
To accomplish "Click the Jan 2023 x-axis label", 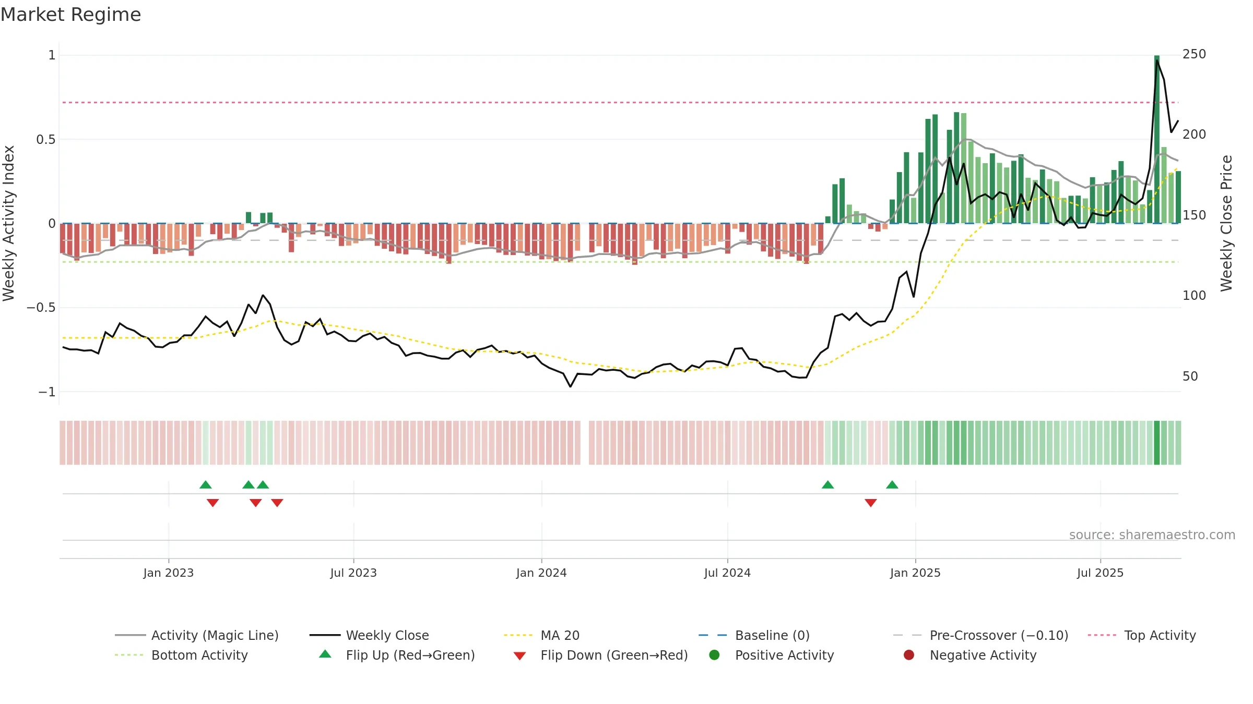I will point(169,573).
